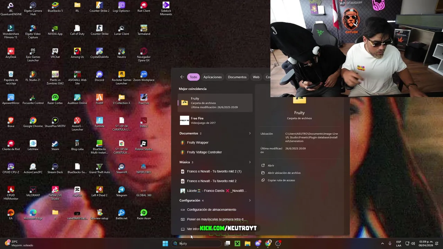Select Franco x Novalt Tu favorito mkt 2 (1)
Screen dimensions: 443x249
(215, 171)
